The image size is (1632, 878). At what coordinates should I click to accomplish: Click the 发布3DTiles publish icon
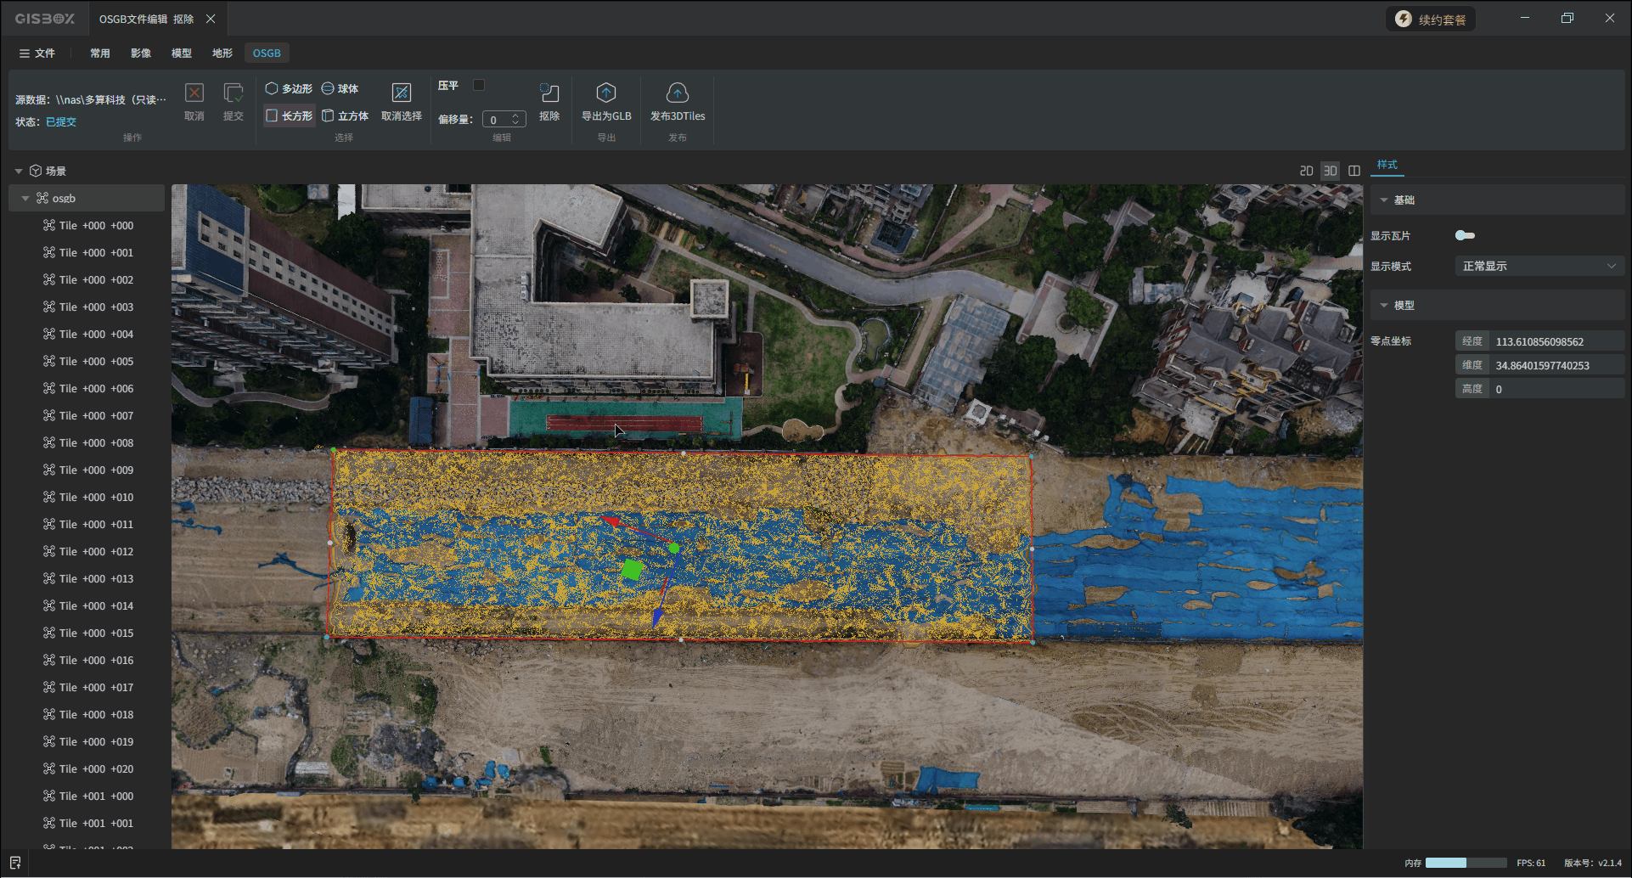tap(677, 93)
